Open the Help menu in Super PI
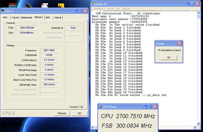Image resolution: width=203 pixels, height=132 pixels. point(126,9)
